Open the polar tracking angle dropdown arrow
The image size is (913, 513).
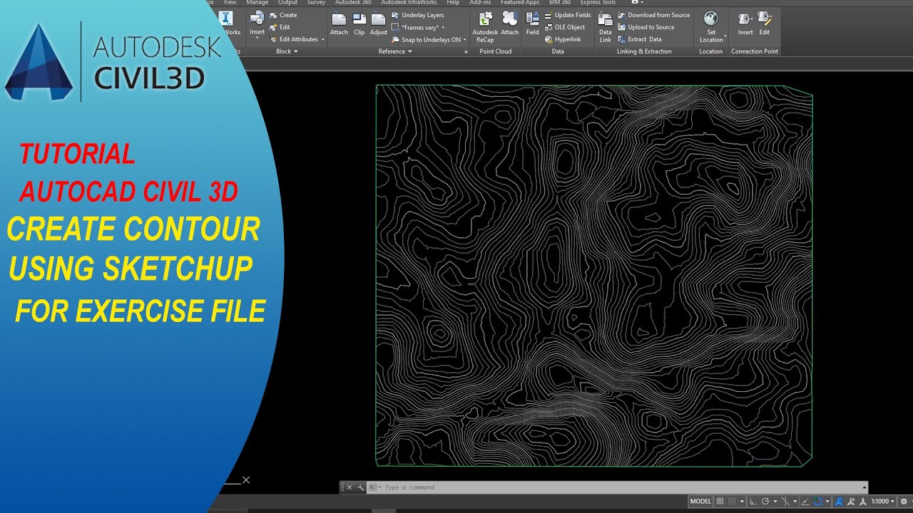point(775,501)
